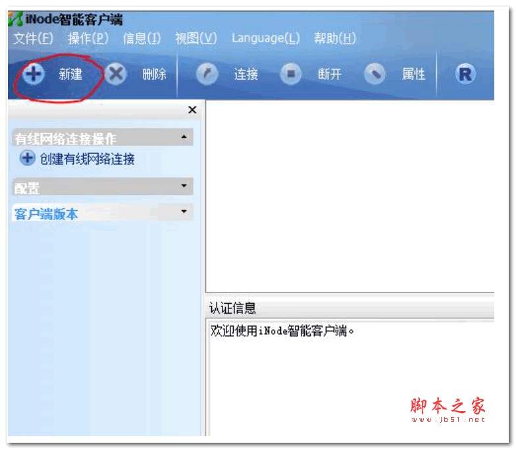Open the 信息(I) menu
Viewport: 516px width, 450px height.
coord(142,38)
